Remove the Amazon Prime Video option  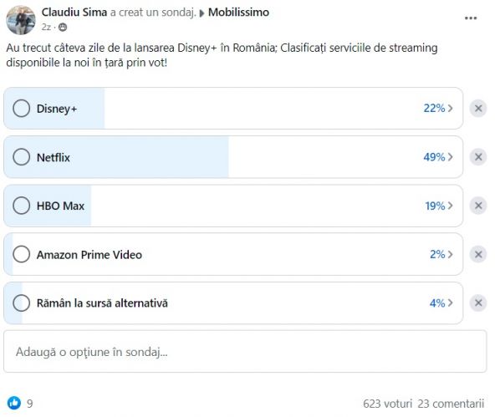point(478,254)
